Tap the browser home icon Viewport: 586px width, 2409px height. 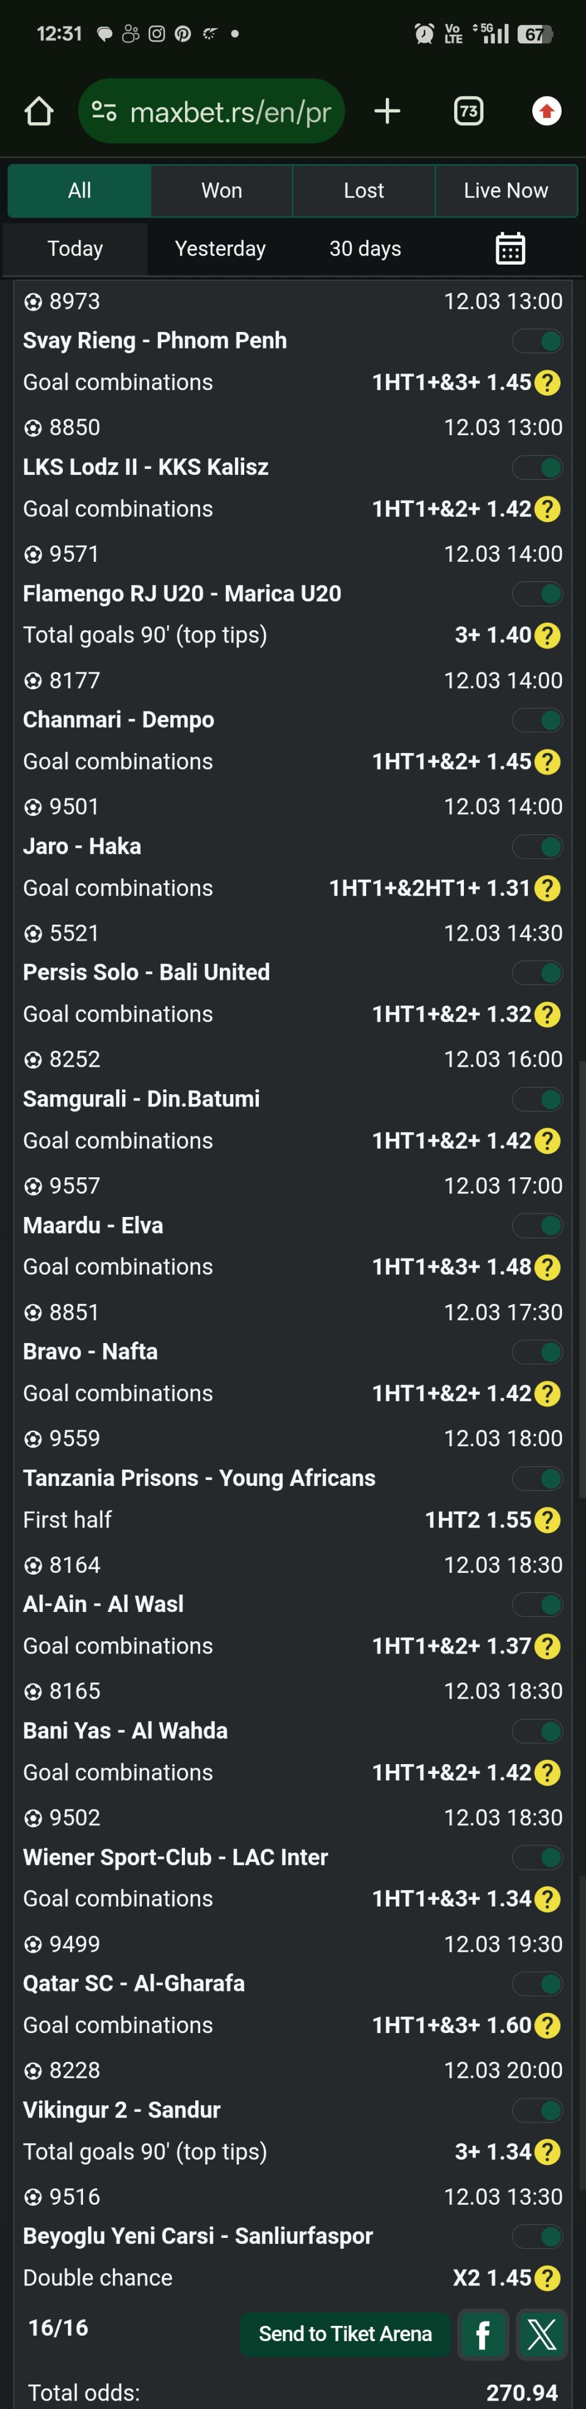click(x=38, y=112)
